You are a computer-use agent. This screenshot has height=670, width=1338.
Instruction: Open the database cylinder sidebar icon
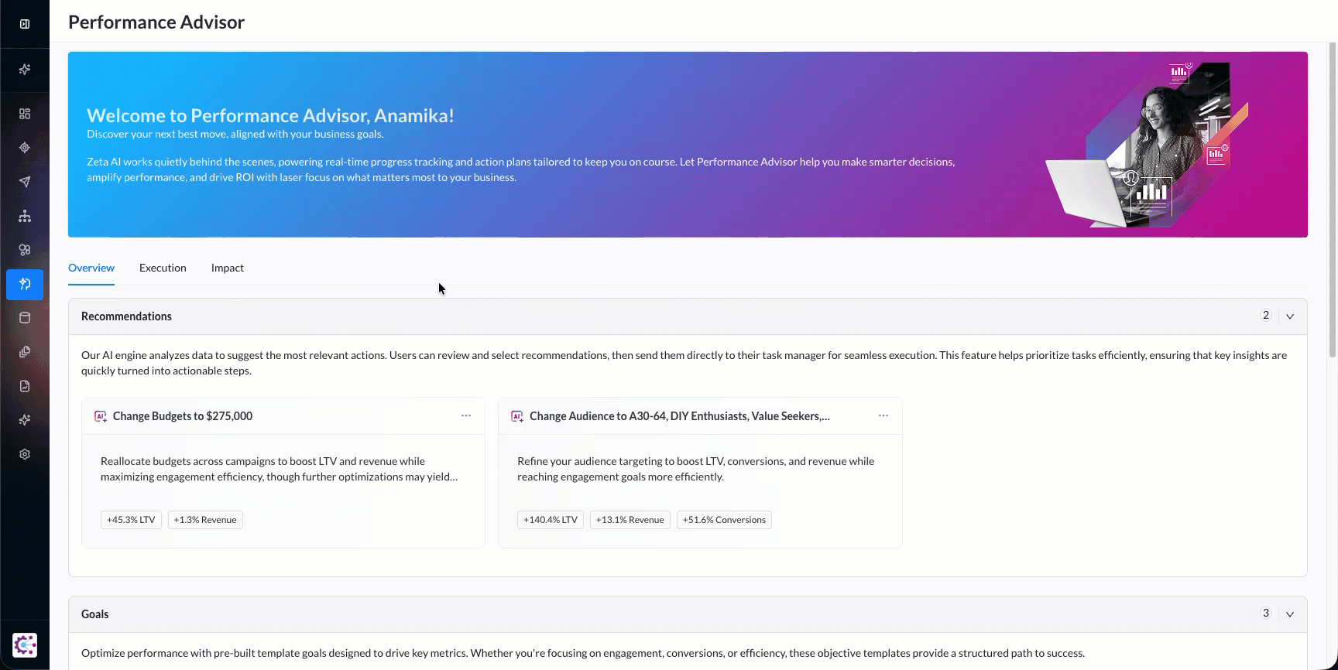tap(25, 318)
